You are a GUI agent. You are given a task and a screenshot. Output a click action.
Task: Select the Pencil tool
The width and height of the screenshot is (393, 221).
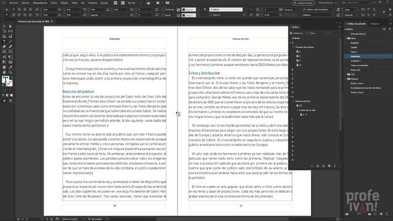[10, 47]
